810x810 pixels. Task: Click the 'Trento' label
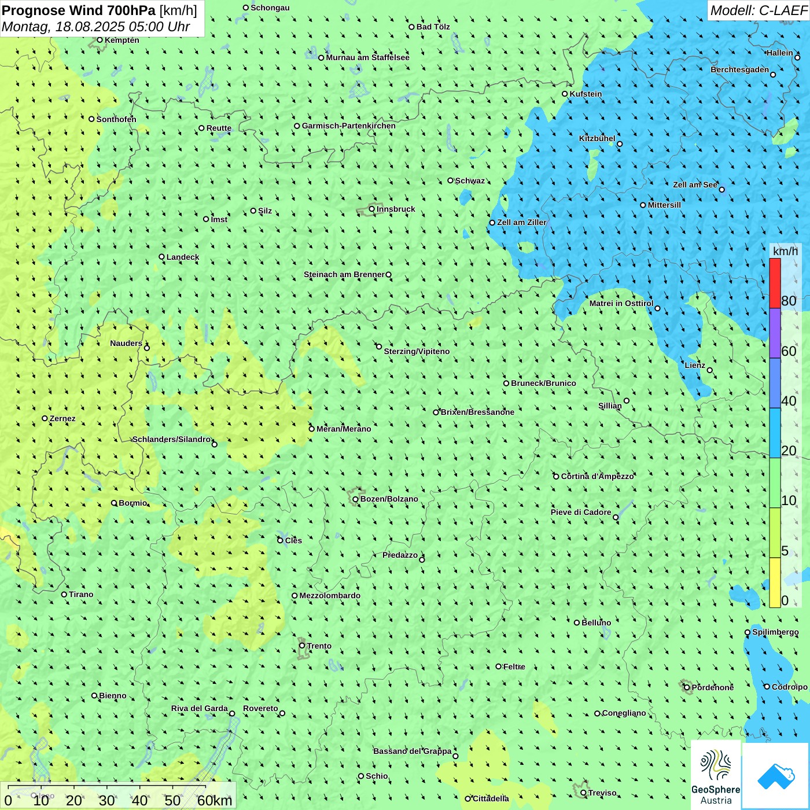point(319,646)
